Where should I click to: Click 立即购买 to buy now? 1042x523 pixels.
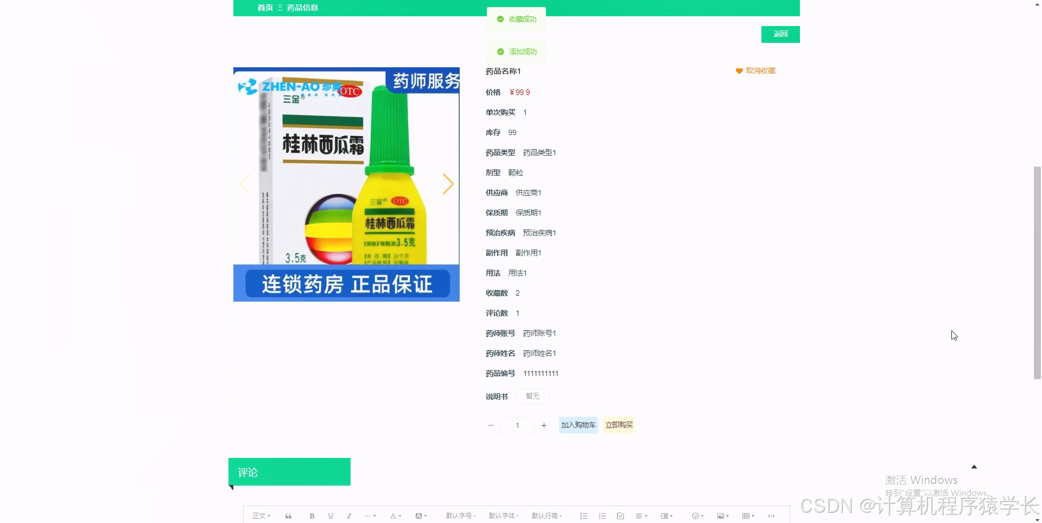[x=619, y=425]
